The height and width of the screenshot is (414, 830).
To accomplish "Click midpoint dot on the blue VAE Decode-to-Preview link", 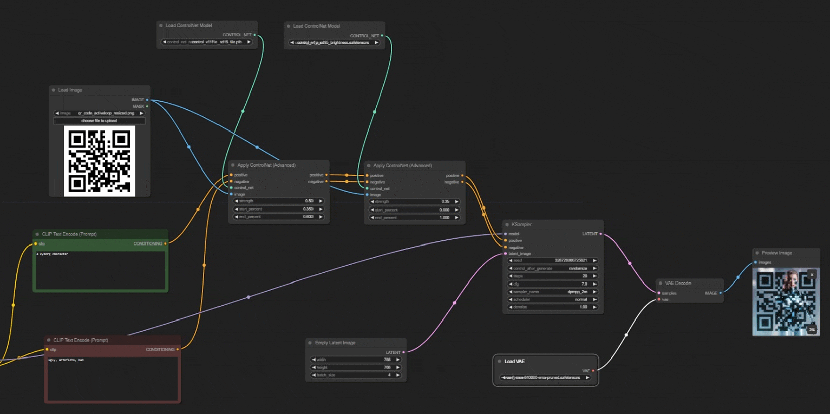I will [x=737, y=277].
